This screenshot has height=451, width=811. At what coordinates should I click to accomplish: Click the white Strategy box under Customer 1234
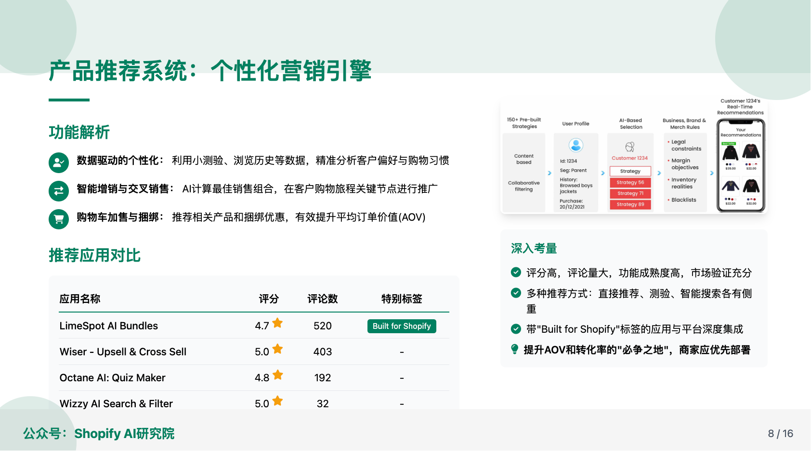tap(630, 171)
